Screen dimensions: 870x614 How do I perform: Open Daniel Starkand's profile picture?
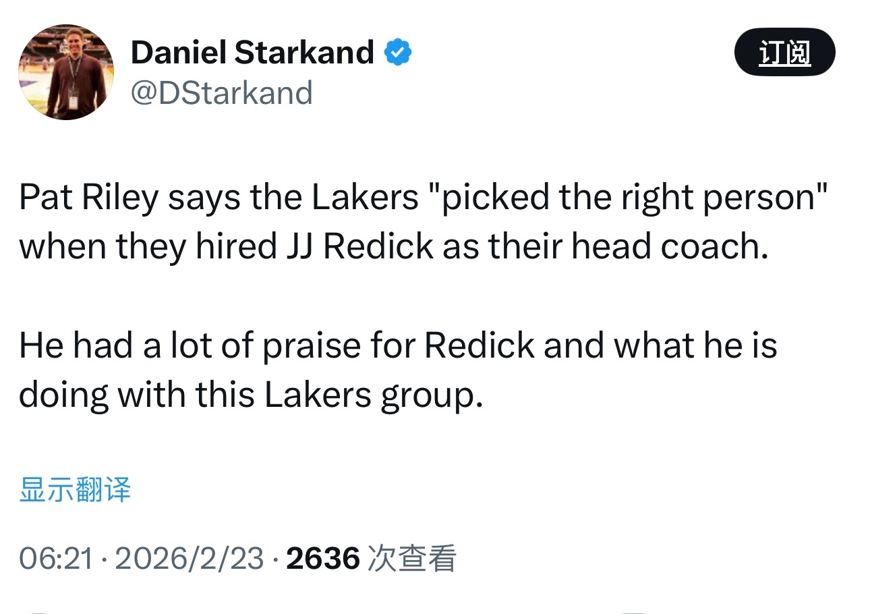[x=66, y=73]
